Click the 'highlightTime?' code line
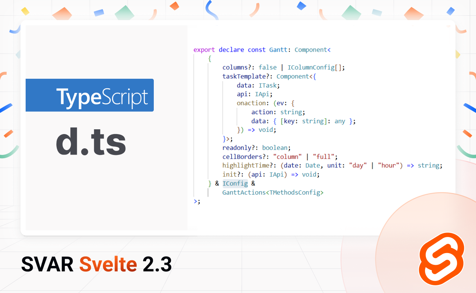 (x=332, y=166)
